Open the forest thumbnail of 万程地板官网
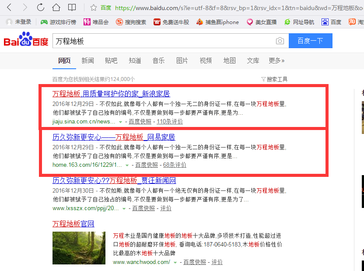364x271 pixels. click(x=79, y=248)
